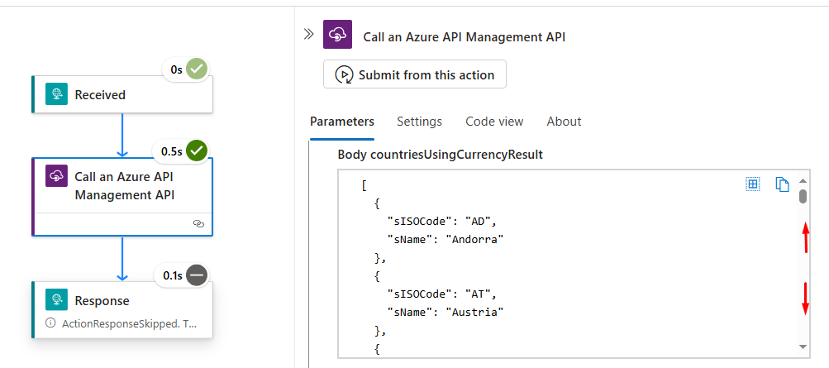Click Submit from this action button
The image size is (829, 368).
415,74
